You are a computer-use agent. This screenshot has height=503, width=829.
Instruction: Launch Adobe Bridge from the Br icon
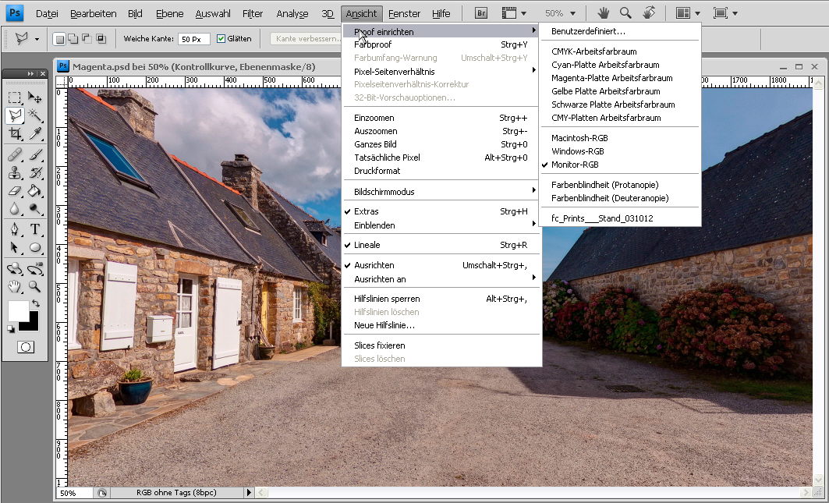tap(481, 13)
